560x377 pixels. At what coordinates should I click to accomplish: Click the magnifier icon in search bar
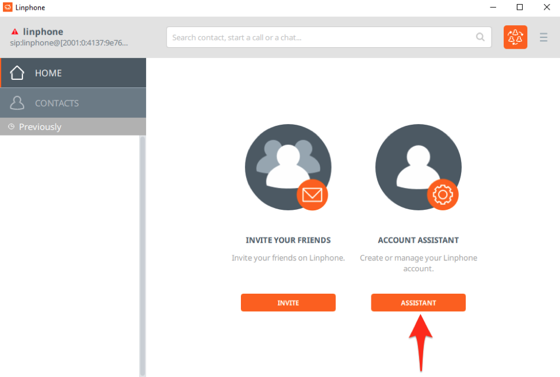[480, 37]
